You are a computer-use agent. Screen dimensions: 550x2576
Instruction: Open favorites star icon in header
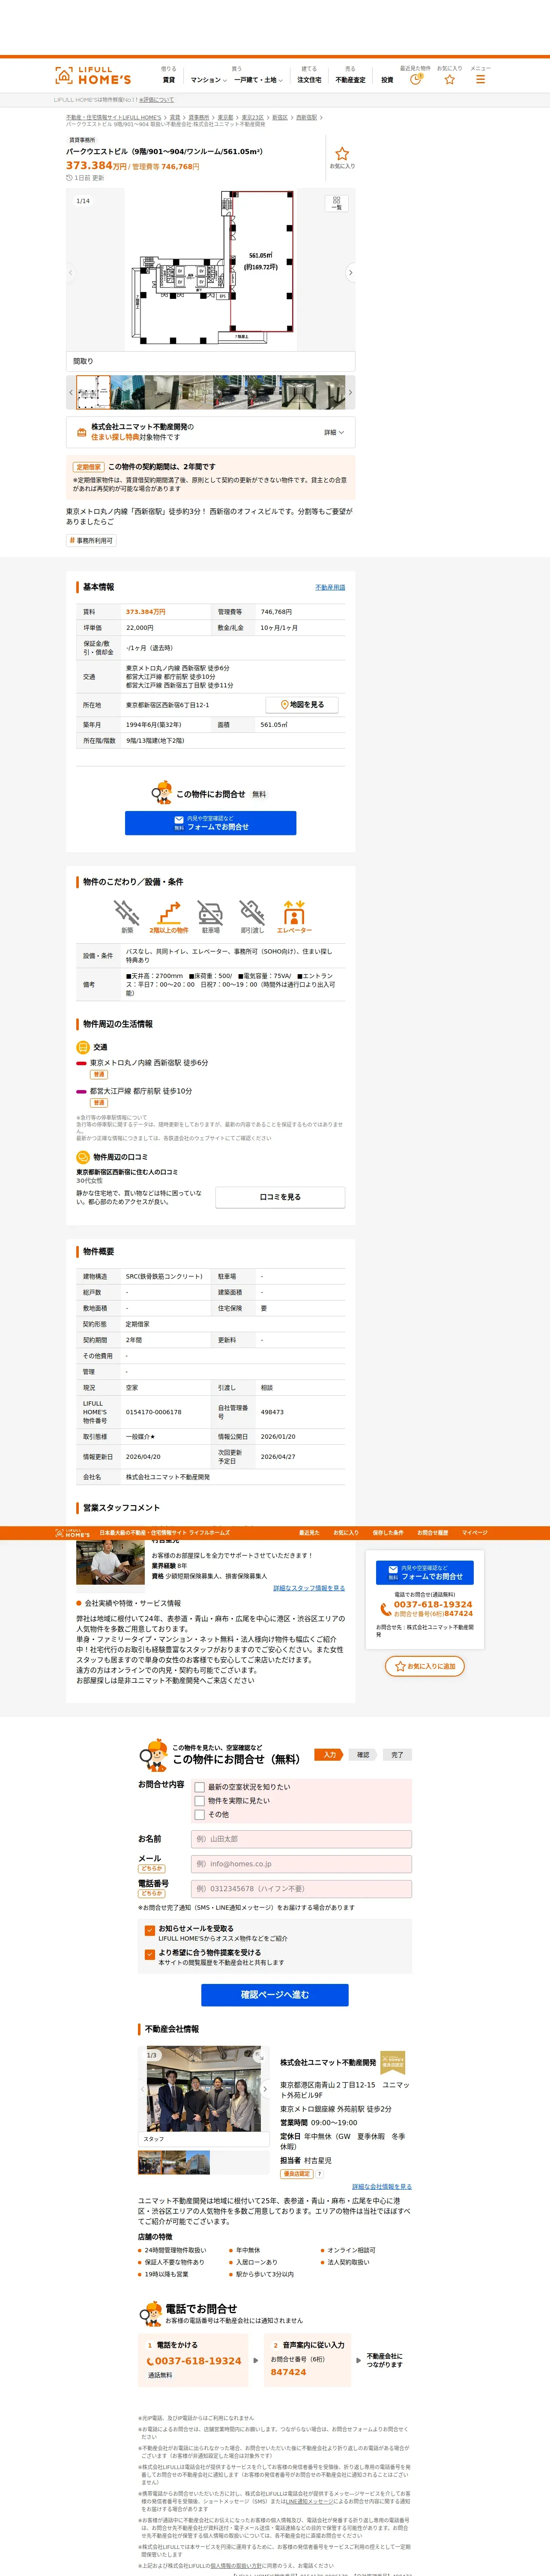click(x=449, y=79)
